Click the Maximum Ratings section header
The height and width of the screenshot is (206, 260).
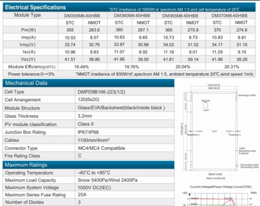[26, 165]
